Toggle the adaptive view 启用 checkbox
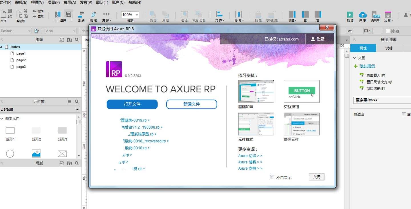 [404, 114]
